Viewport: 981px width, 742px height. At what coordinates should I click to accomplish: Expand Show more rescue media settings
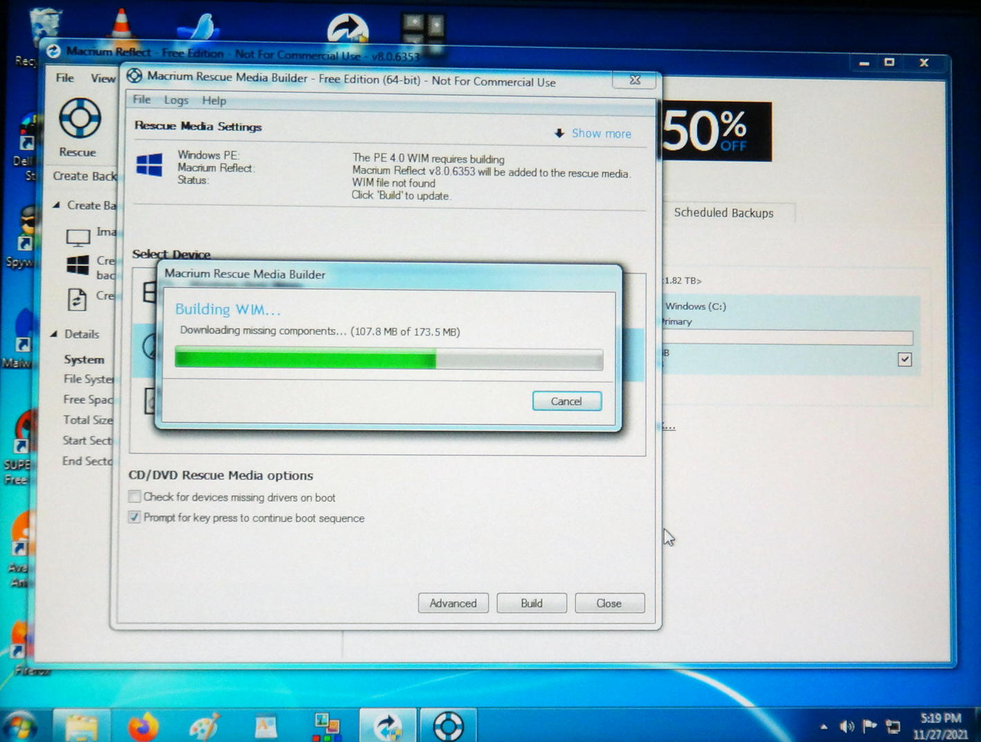tap(593, 134)
